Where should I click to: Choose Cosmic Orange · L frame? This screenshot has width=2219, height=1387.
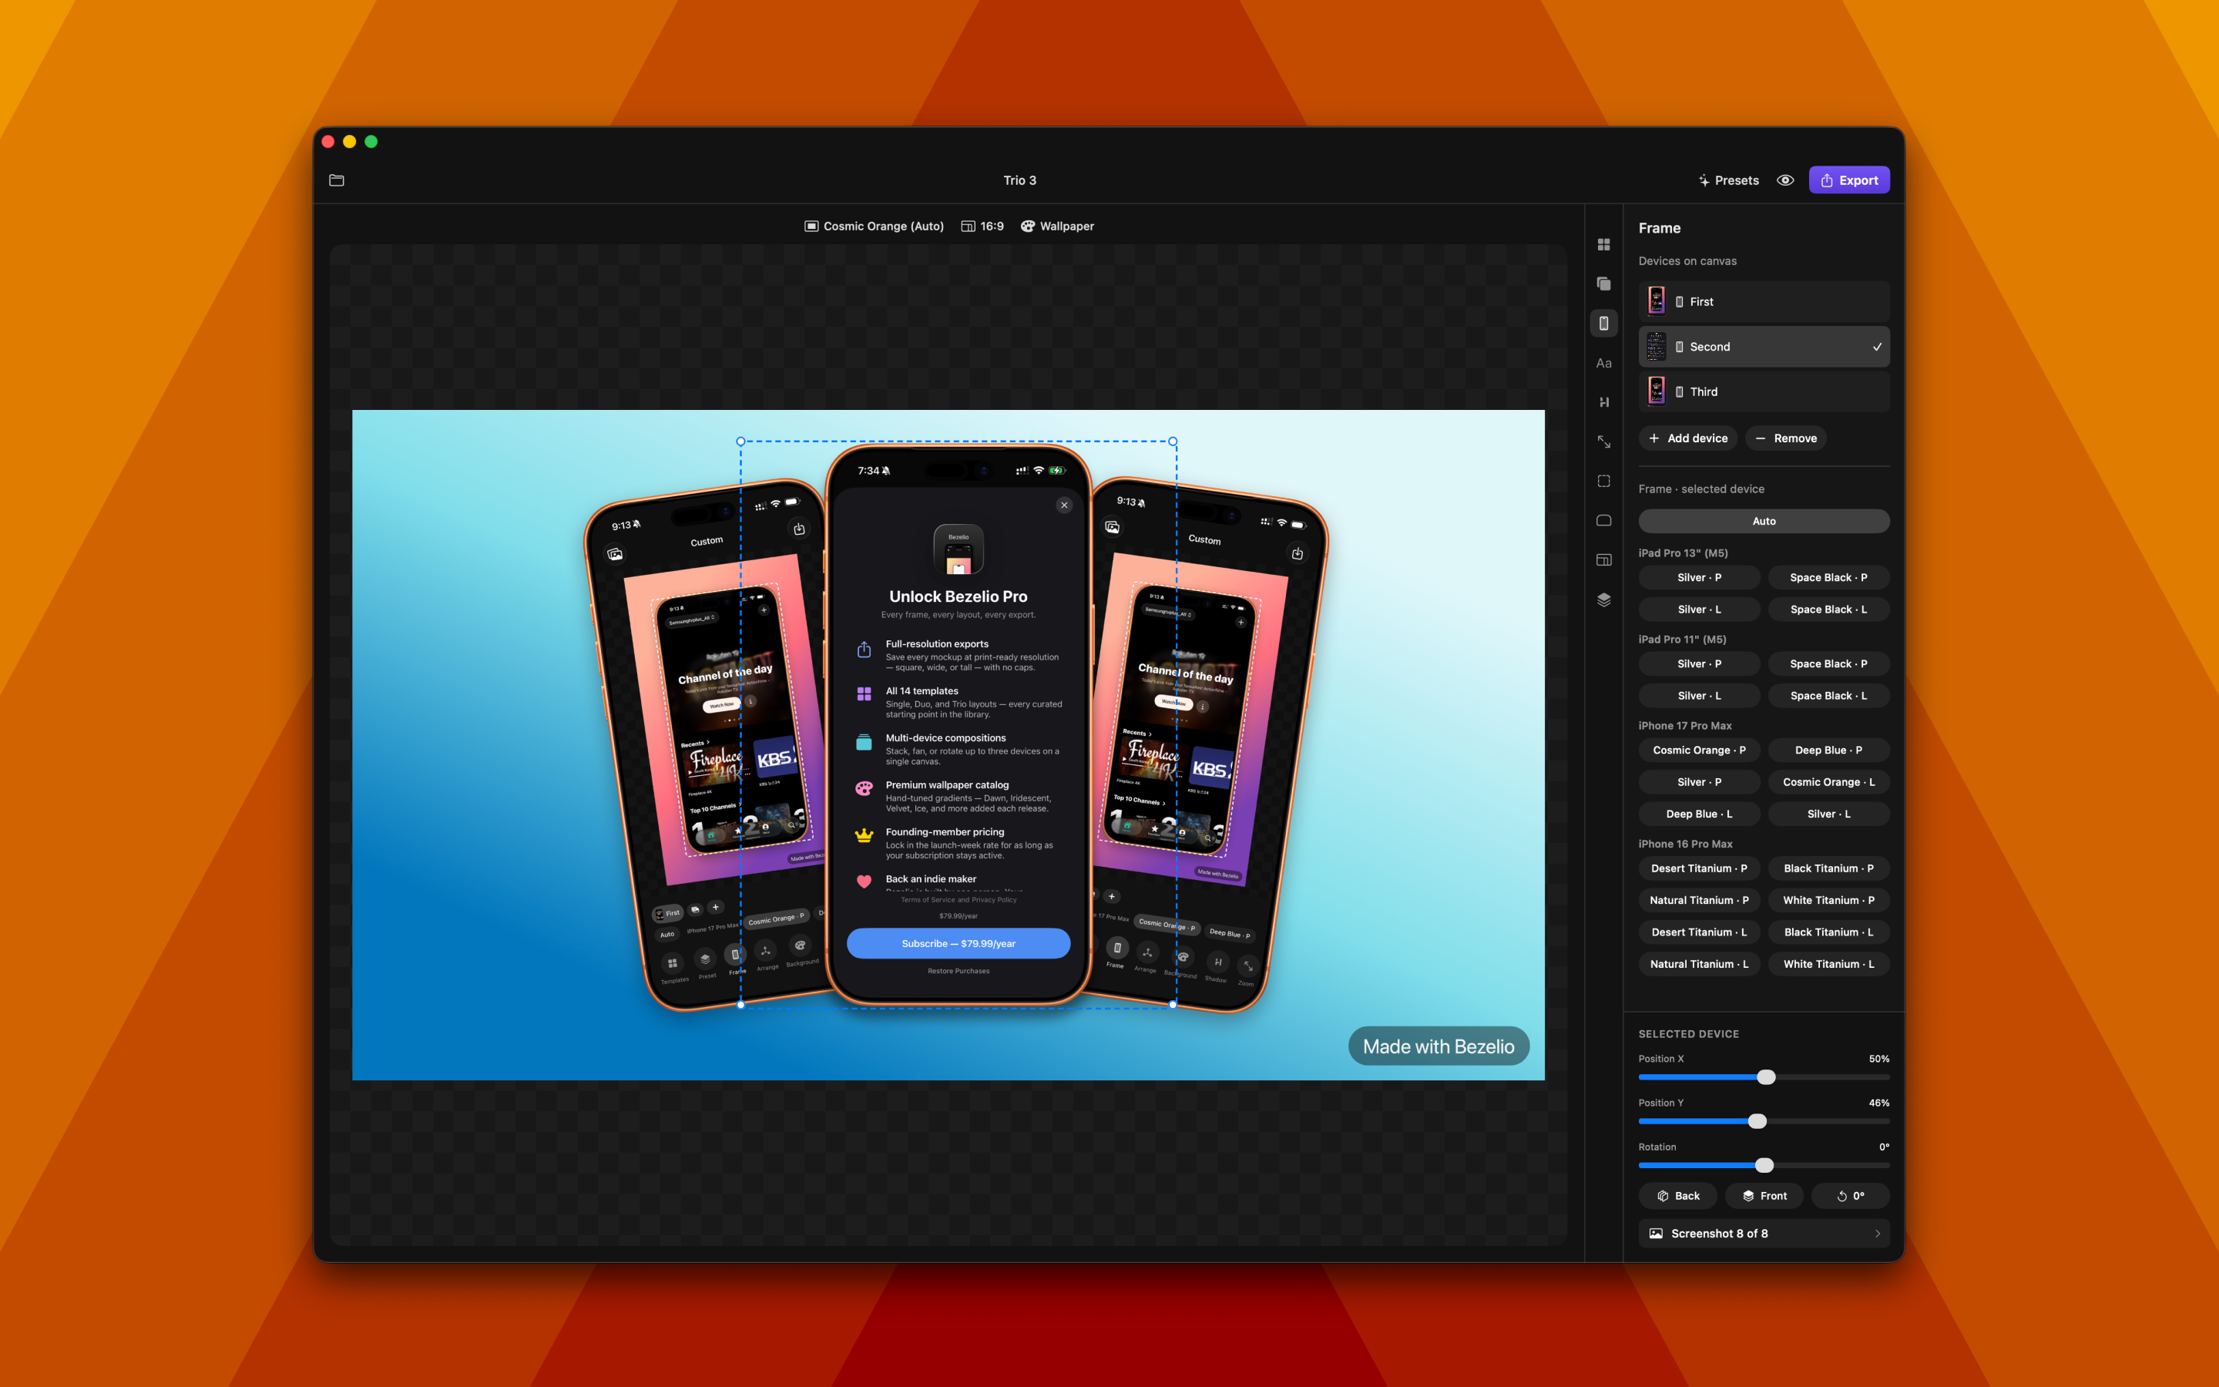click(x=1828, y=782)
